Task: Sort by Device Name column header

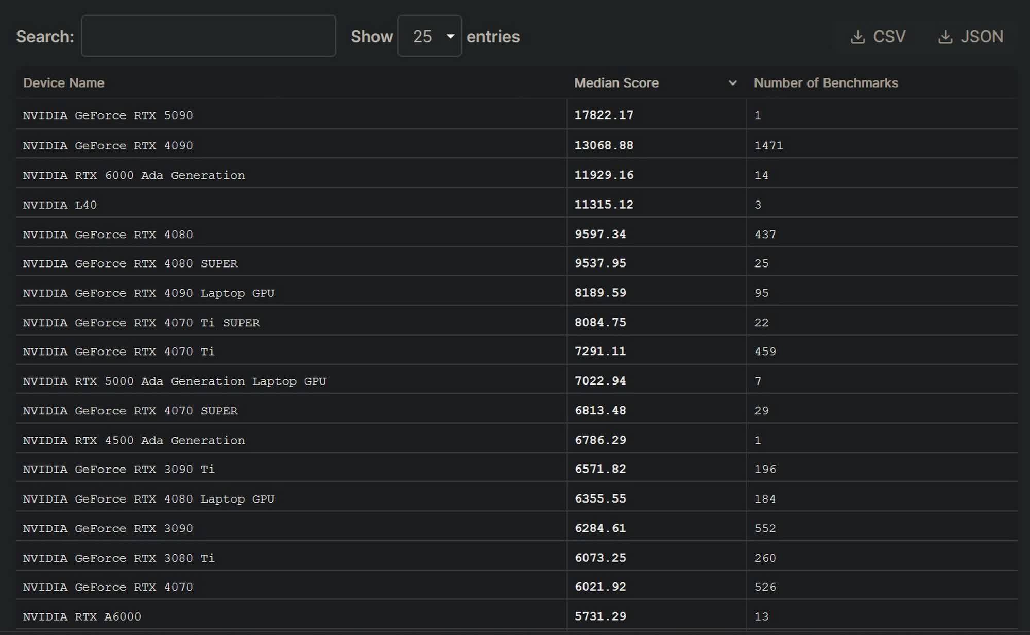Action: 64,83
